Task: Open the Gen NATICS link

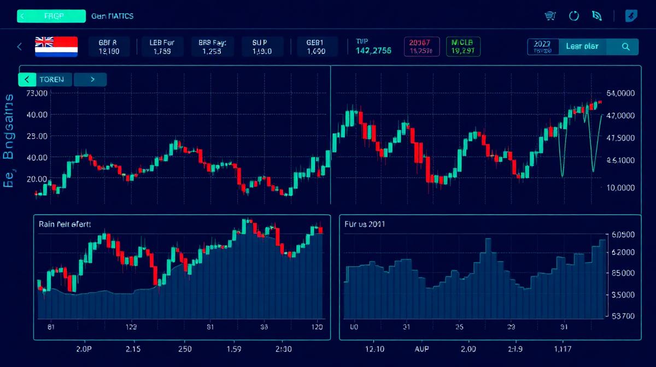Action: tap(113, 16)
